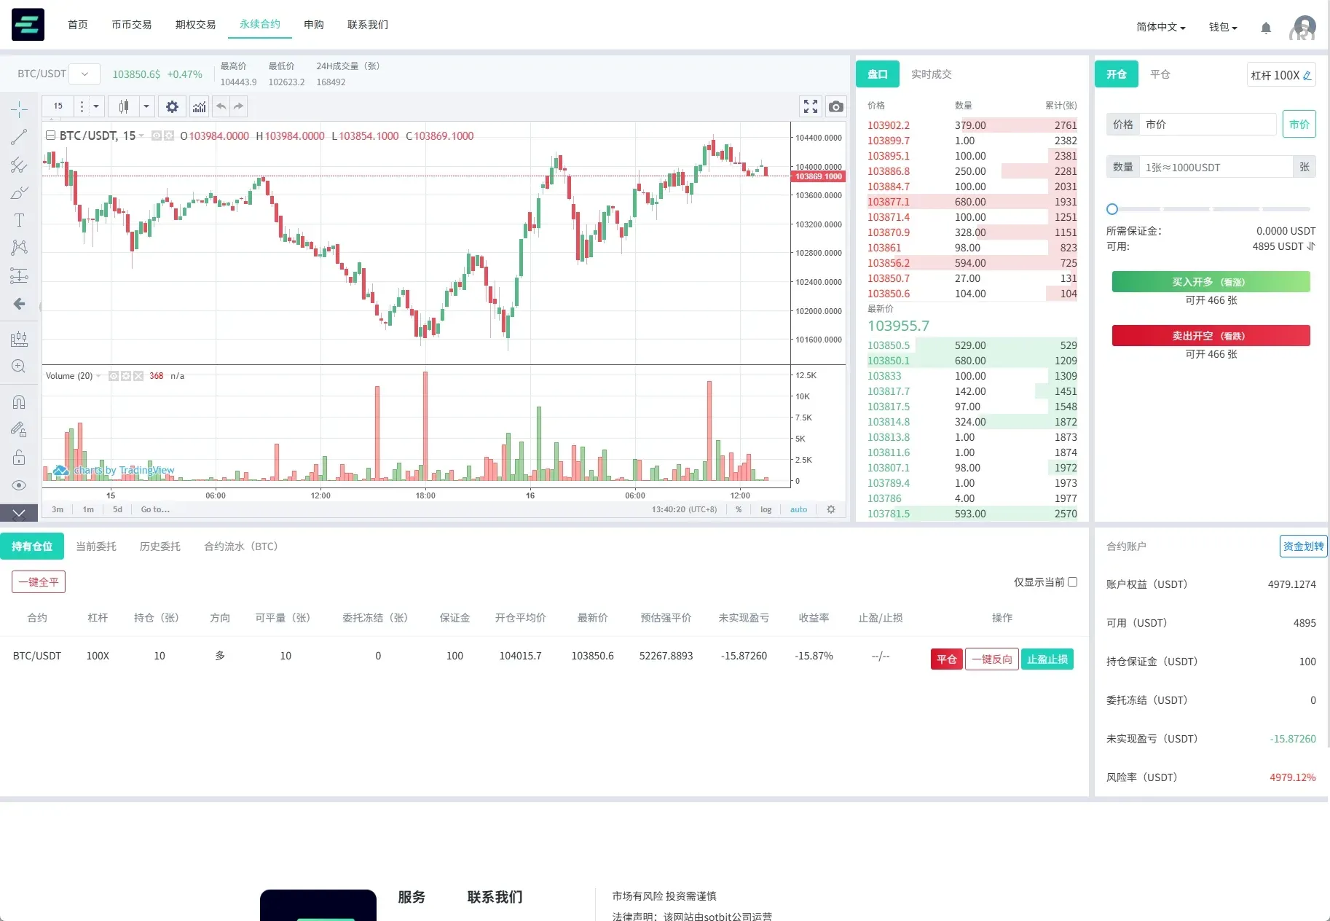Switch the price axis to log scale
The height and width of the screenshot is (921, 1330).
click(765, 509)
